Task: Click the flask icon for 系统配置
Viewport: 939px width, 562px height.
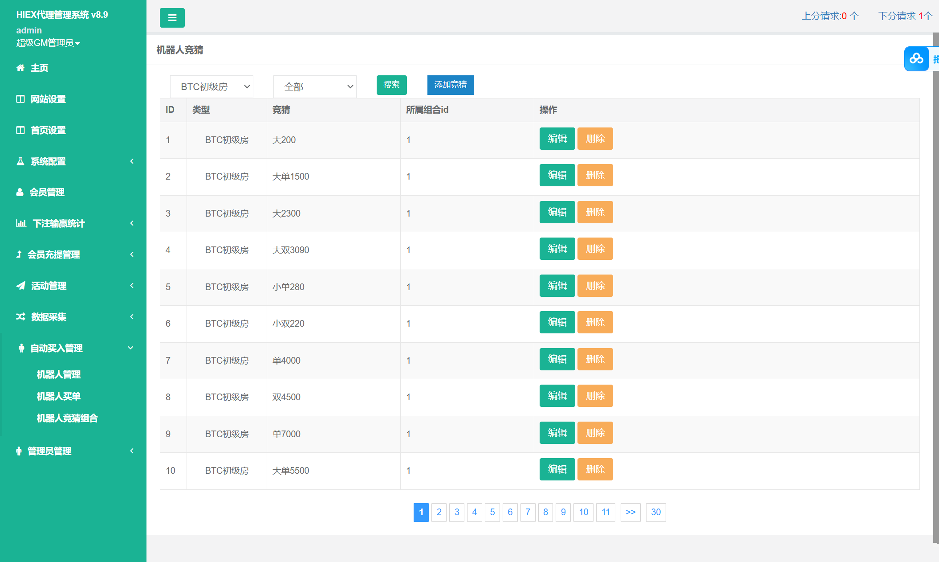Action: point(20,161)
